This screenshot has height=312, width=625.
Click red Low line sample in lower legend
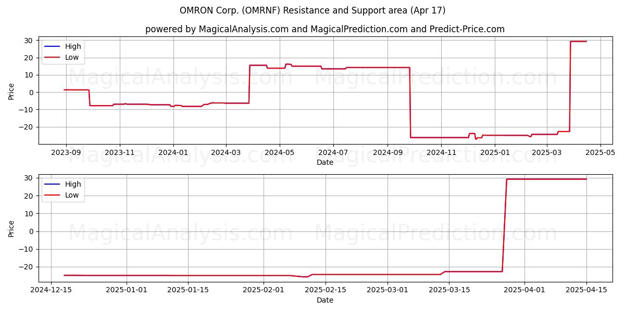click(x=52, y=196)
